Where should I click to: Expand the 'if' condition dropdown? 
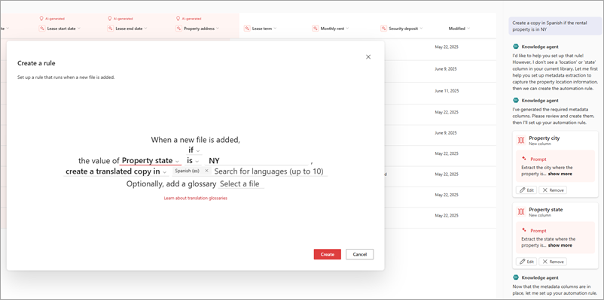tap(194, 150)
